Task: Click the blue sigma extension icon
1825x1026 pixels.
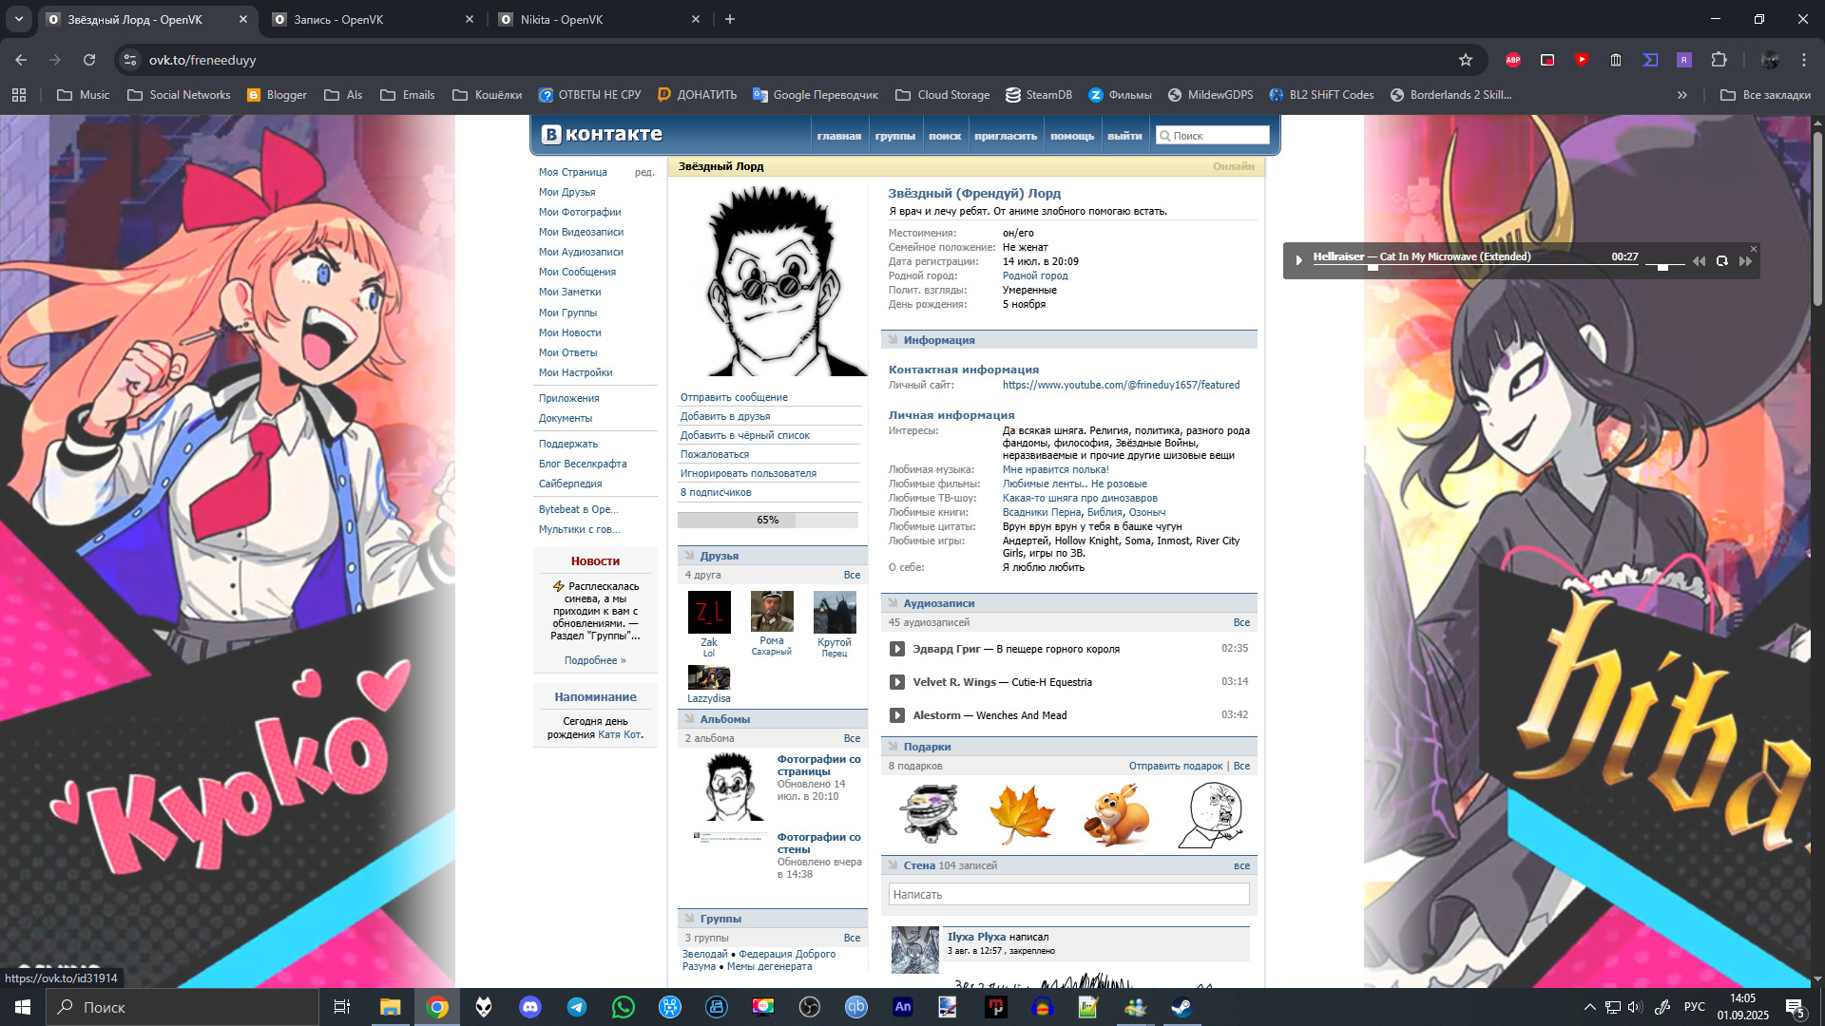Action: tap(1650, 60)
